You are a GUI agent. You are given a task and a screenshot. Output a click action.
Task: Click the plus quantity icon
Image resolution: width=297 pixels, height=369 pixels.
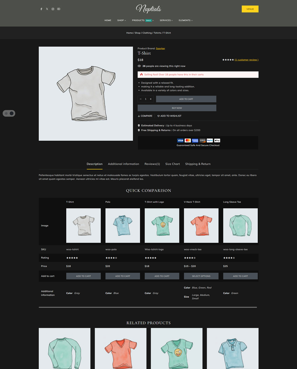coord(151,99)
